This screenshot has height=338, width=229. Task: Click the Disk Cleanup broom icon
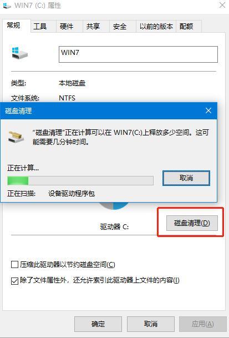tap(16, 137)
